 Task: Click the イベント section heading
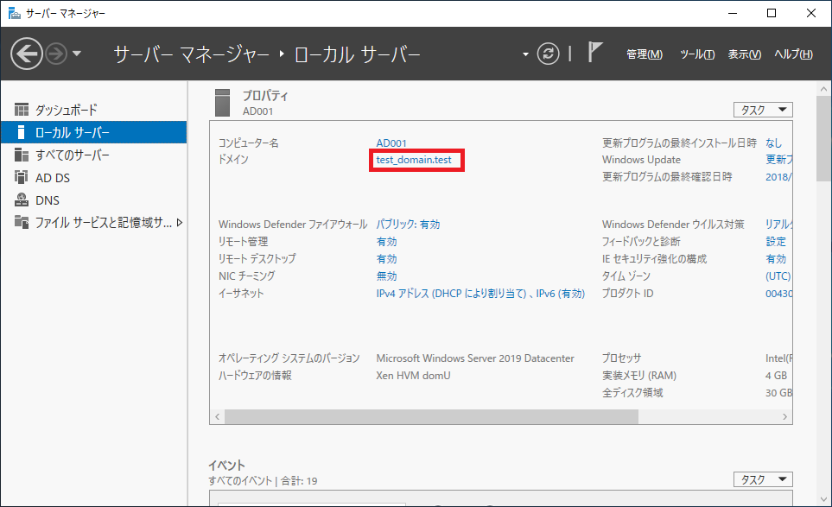tap(226, 465)
